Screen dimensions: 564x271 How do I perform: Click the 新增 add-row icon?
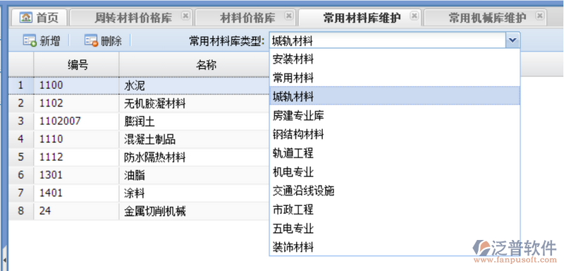click(30, 40)
